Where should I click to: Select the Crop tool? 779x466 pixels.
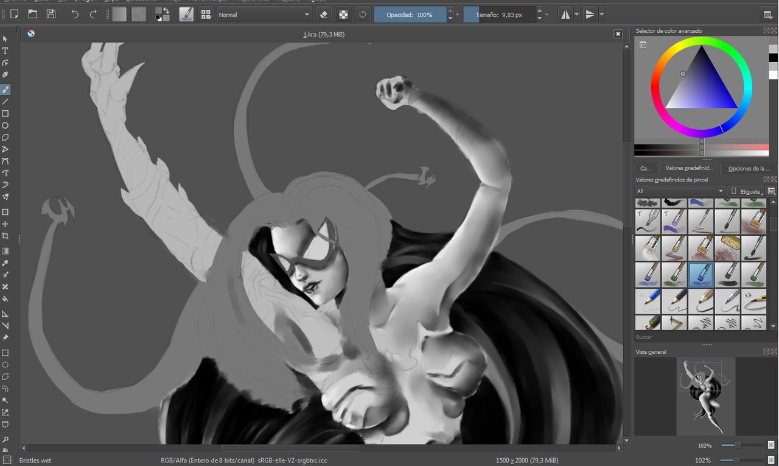(5, 236)
